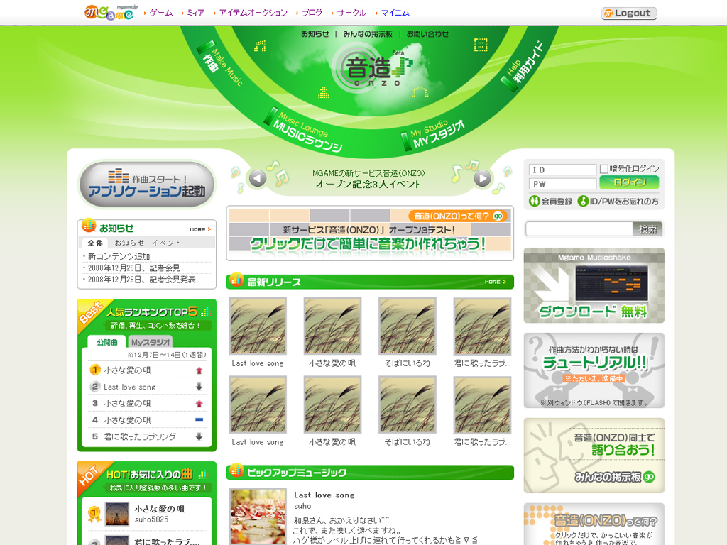Open ID/PWをお忘れの方 link
727x545 pixels.
618,201
